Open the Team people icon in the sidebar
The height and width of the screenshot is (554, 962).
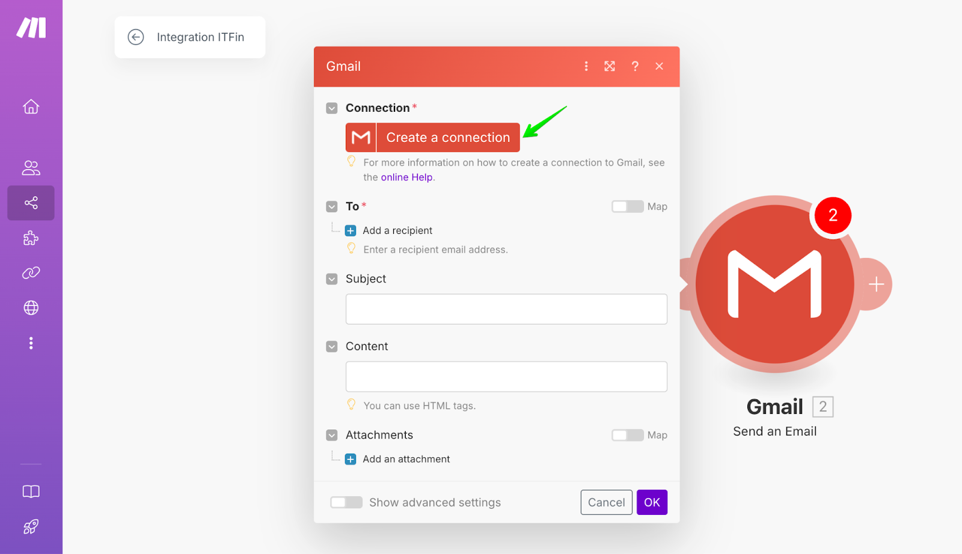(31, 168)
